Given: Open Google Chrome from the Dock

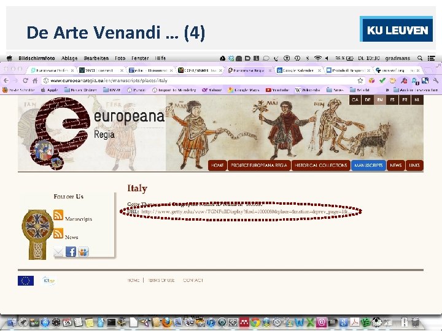Looking at the screenshot, I should [x=255, y=322].
